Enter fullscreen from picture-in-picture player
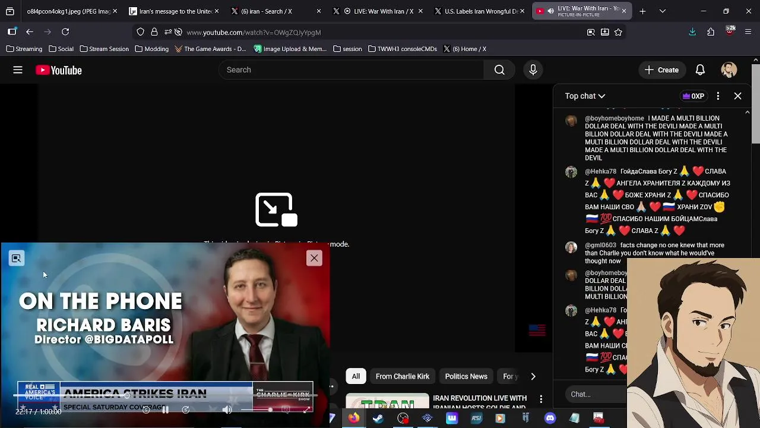Viewport: 760px width, 428px height. tap(307, 410)
